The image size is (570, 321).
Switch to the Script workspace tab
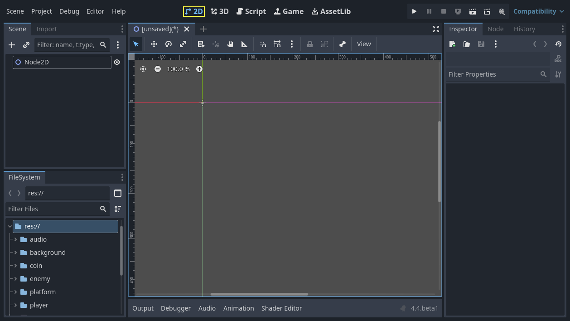coord(251,11)
